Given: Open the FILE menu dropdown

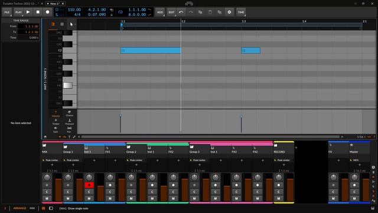Looking at the screenshot, I should click(7, 12).
